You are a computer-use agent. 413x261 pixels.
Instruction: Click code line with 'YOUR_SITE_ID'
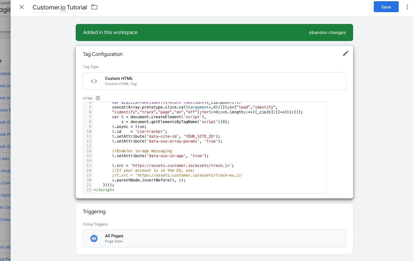(166, 136)
